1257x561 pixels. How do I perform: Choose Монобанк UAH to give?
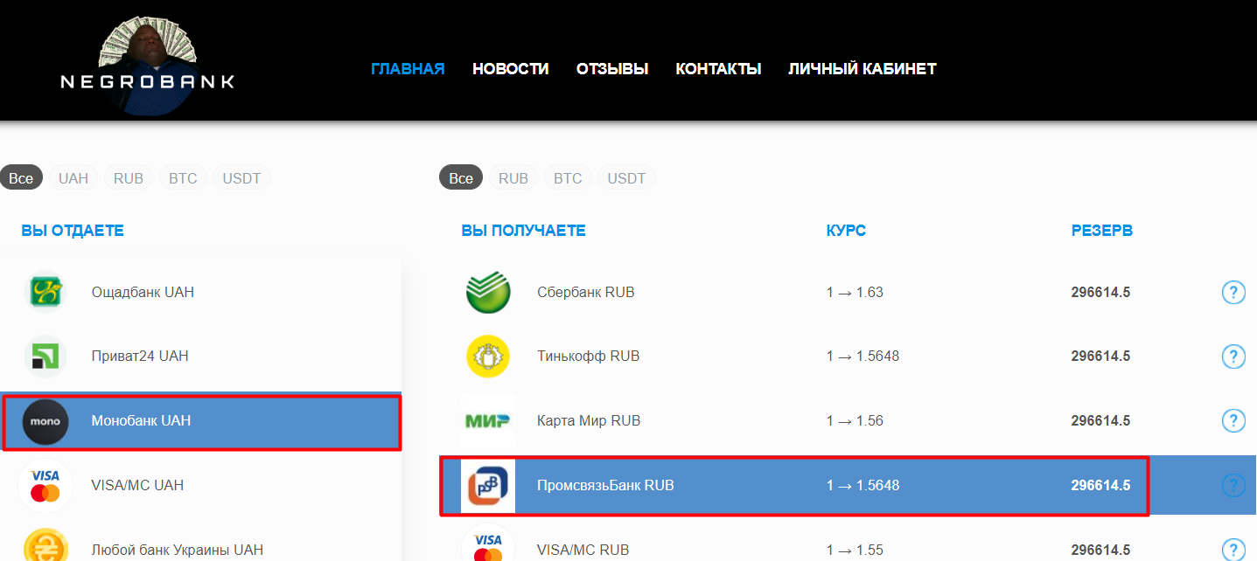[200, 421]
